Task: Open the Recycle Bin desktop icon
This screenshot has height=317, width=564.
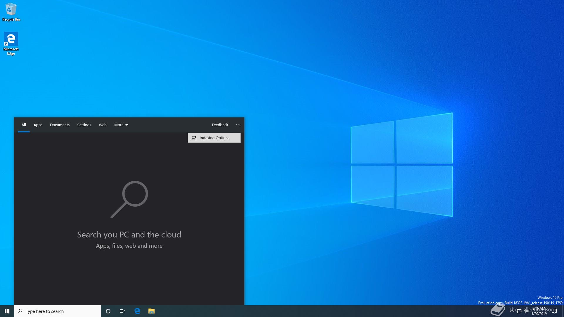Action: pos(11,12)
